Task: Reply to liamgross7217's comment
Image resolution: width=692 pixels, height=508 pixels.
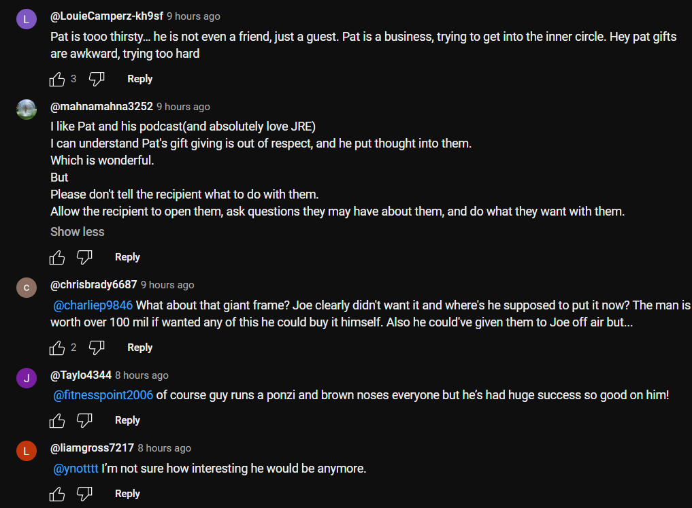Action: coord(127,494)
